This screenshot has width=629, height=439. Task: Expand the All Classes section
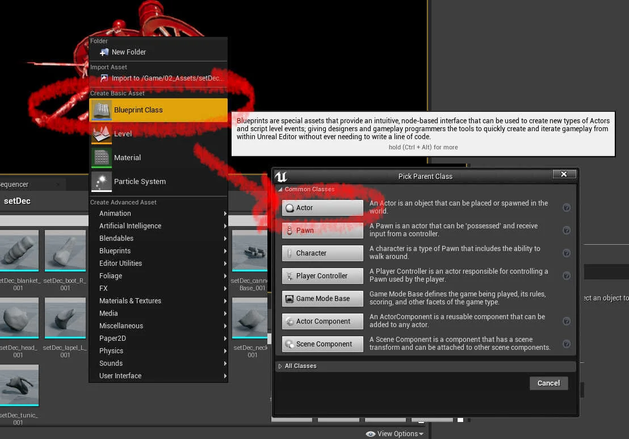pos(279,366)
